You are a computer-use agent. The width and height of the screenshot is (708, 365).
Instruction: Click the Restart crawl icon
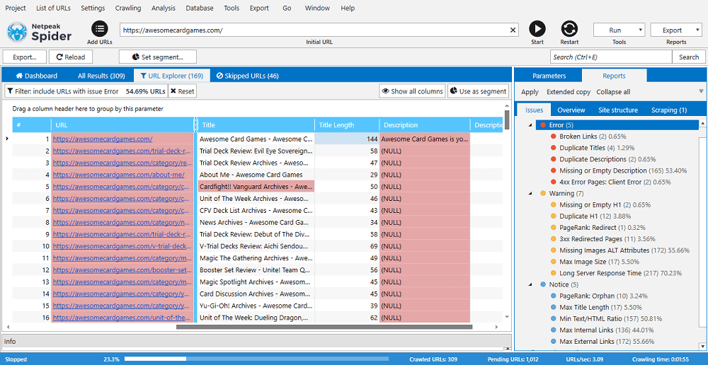click(569, 29)
